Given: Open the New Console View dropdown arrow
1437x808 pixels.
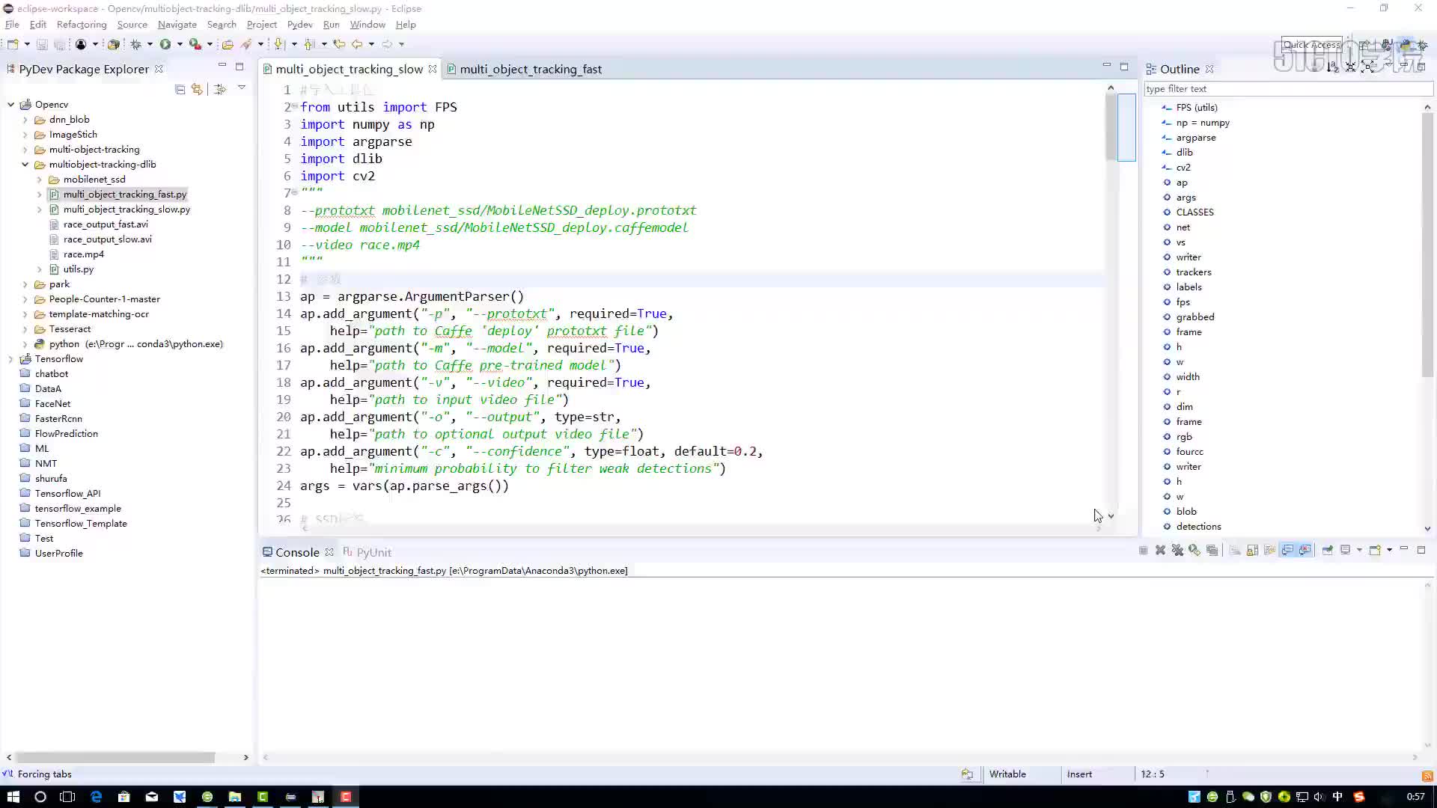Looking at the screenshot, I should point(1390,550).
